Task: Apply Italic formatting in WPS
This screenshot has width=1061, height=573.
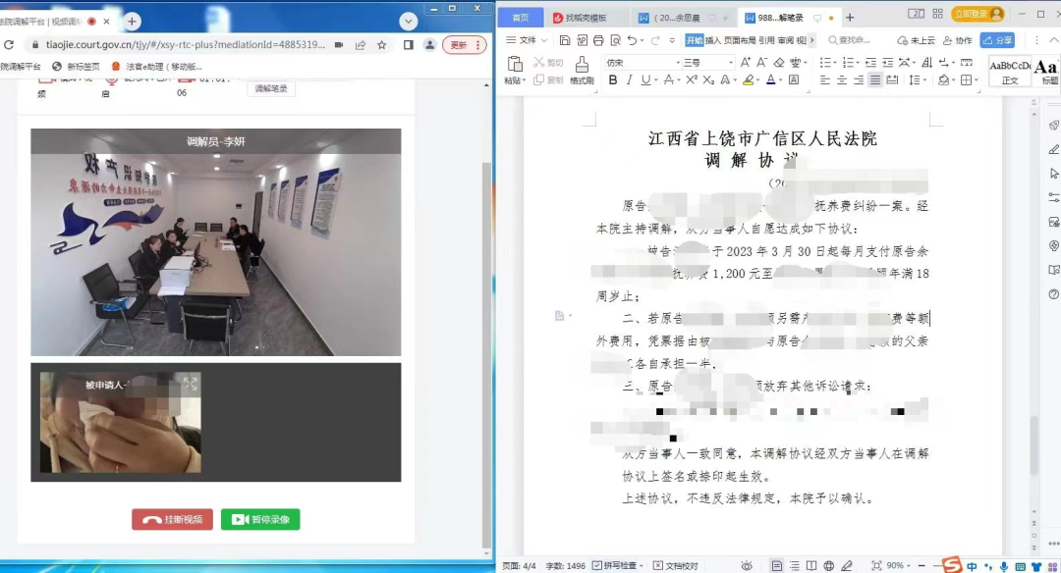Action: coord(630,79)
